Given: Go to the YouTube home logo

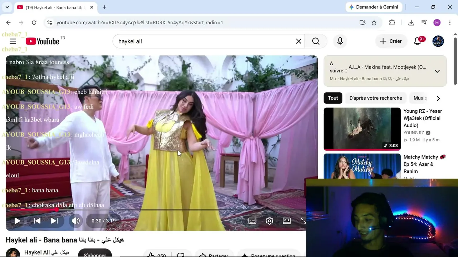Looking at the screenshot, I should 42,41.
